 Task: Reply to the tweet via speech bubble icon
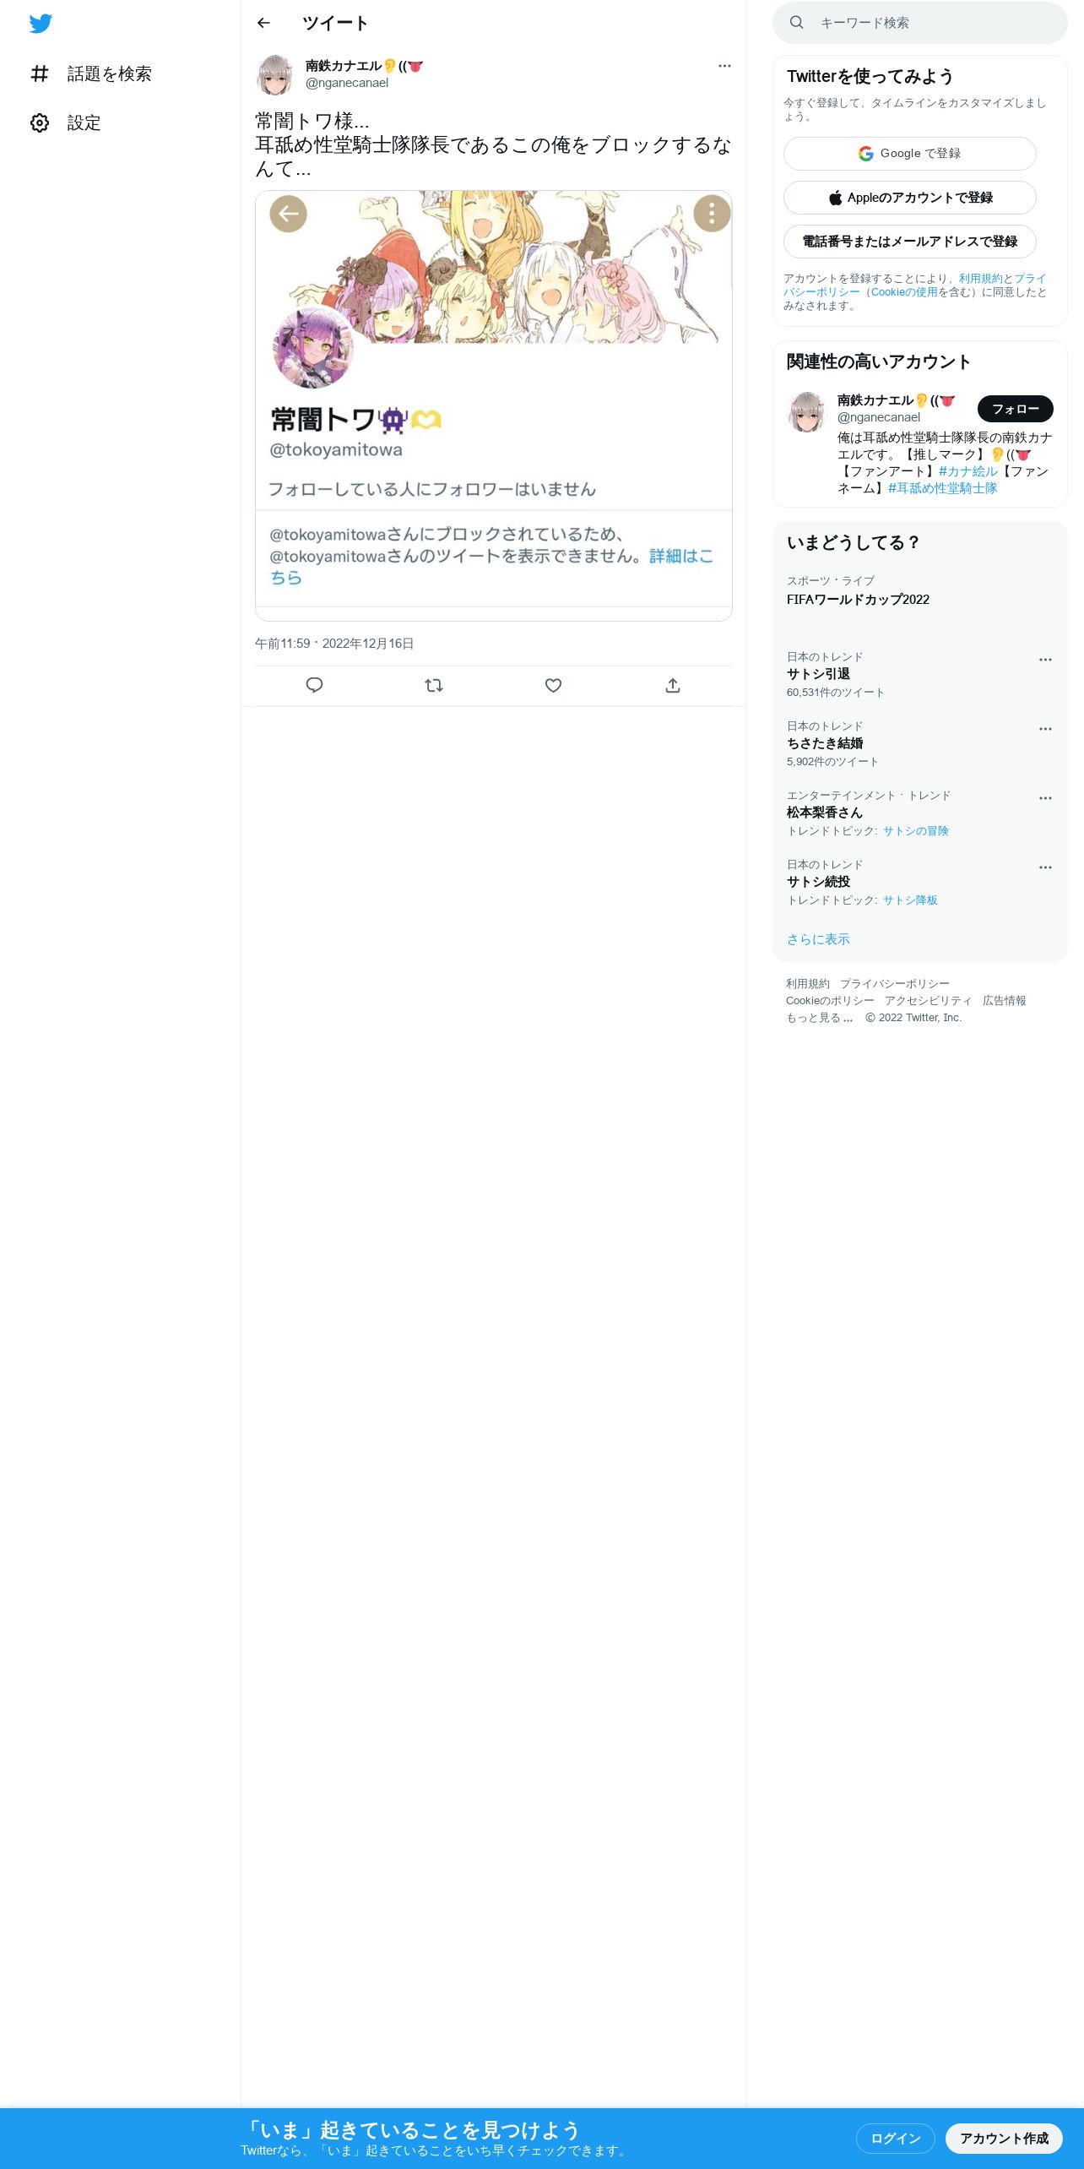[315, 685]
